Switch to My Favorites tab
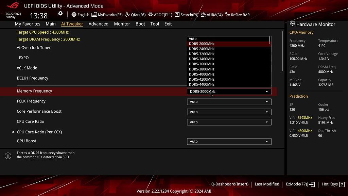The image size is (348, 196). [x=28, y=24]
